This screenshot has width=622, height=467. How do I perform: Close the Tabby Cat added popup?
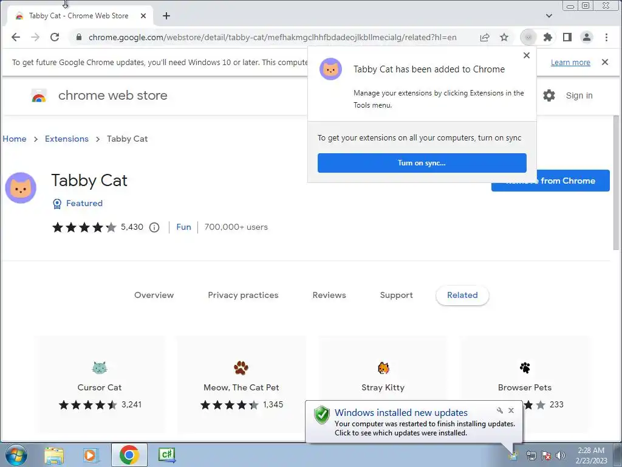pos(527,55)
